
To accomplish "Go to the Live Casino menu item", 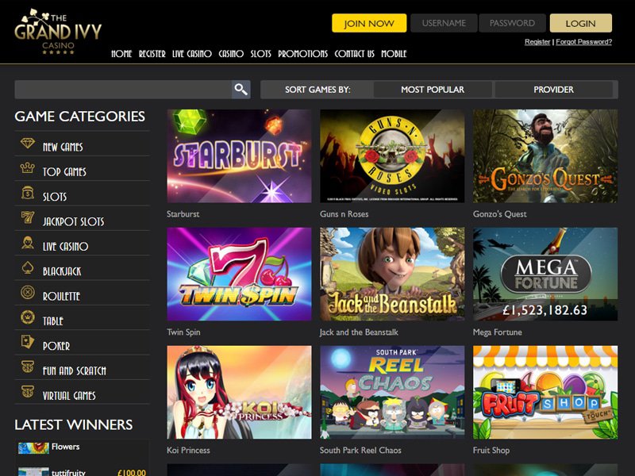I will 192,54.
